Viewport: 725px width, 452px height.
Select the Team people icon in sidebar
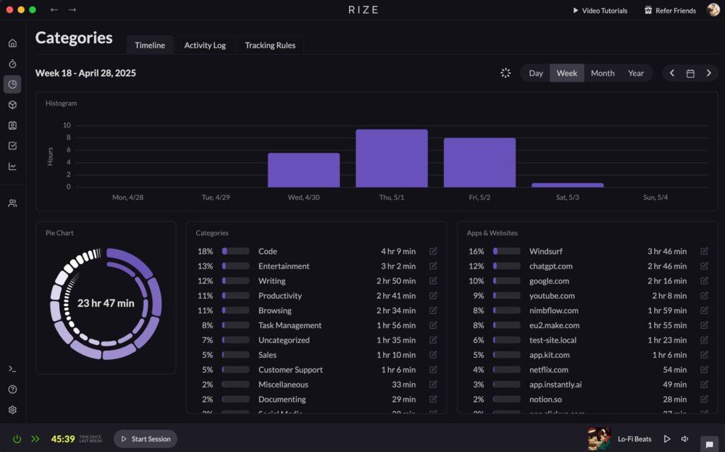click(x=12, y=203)
